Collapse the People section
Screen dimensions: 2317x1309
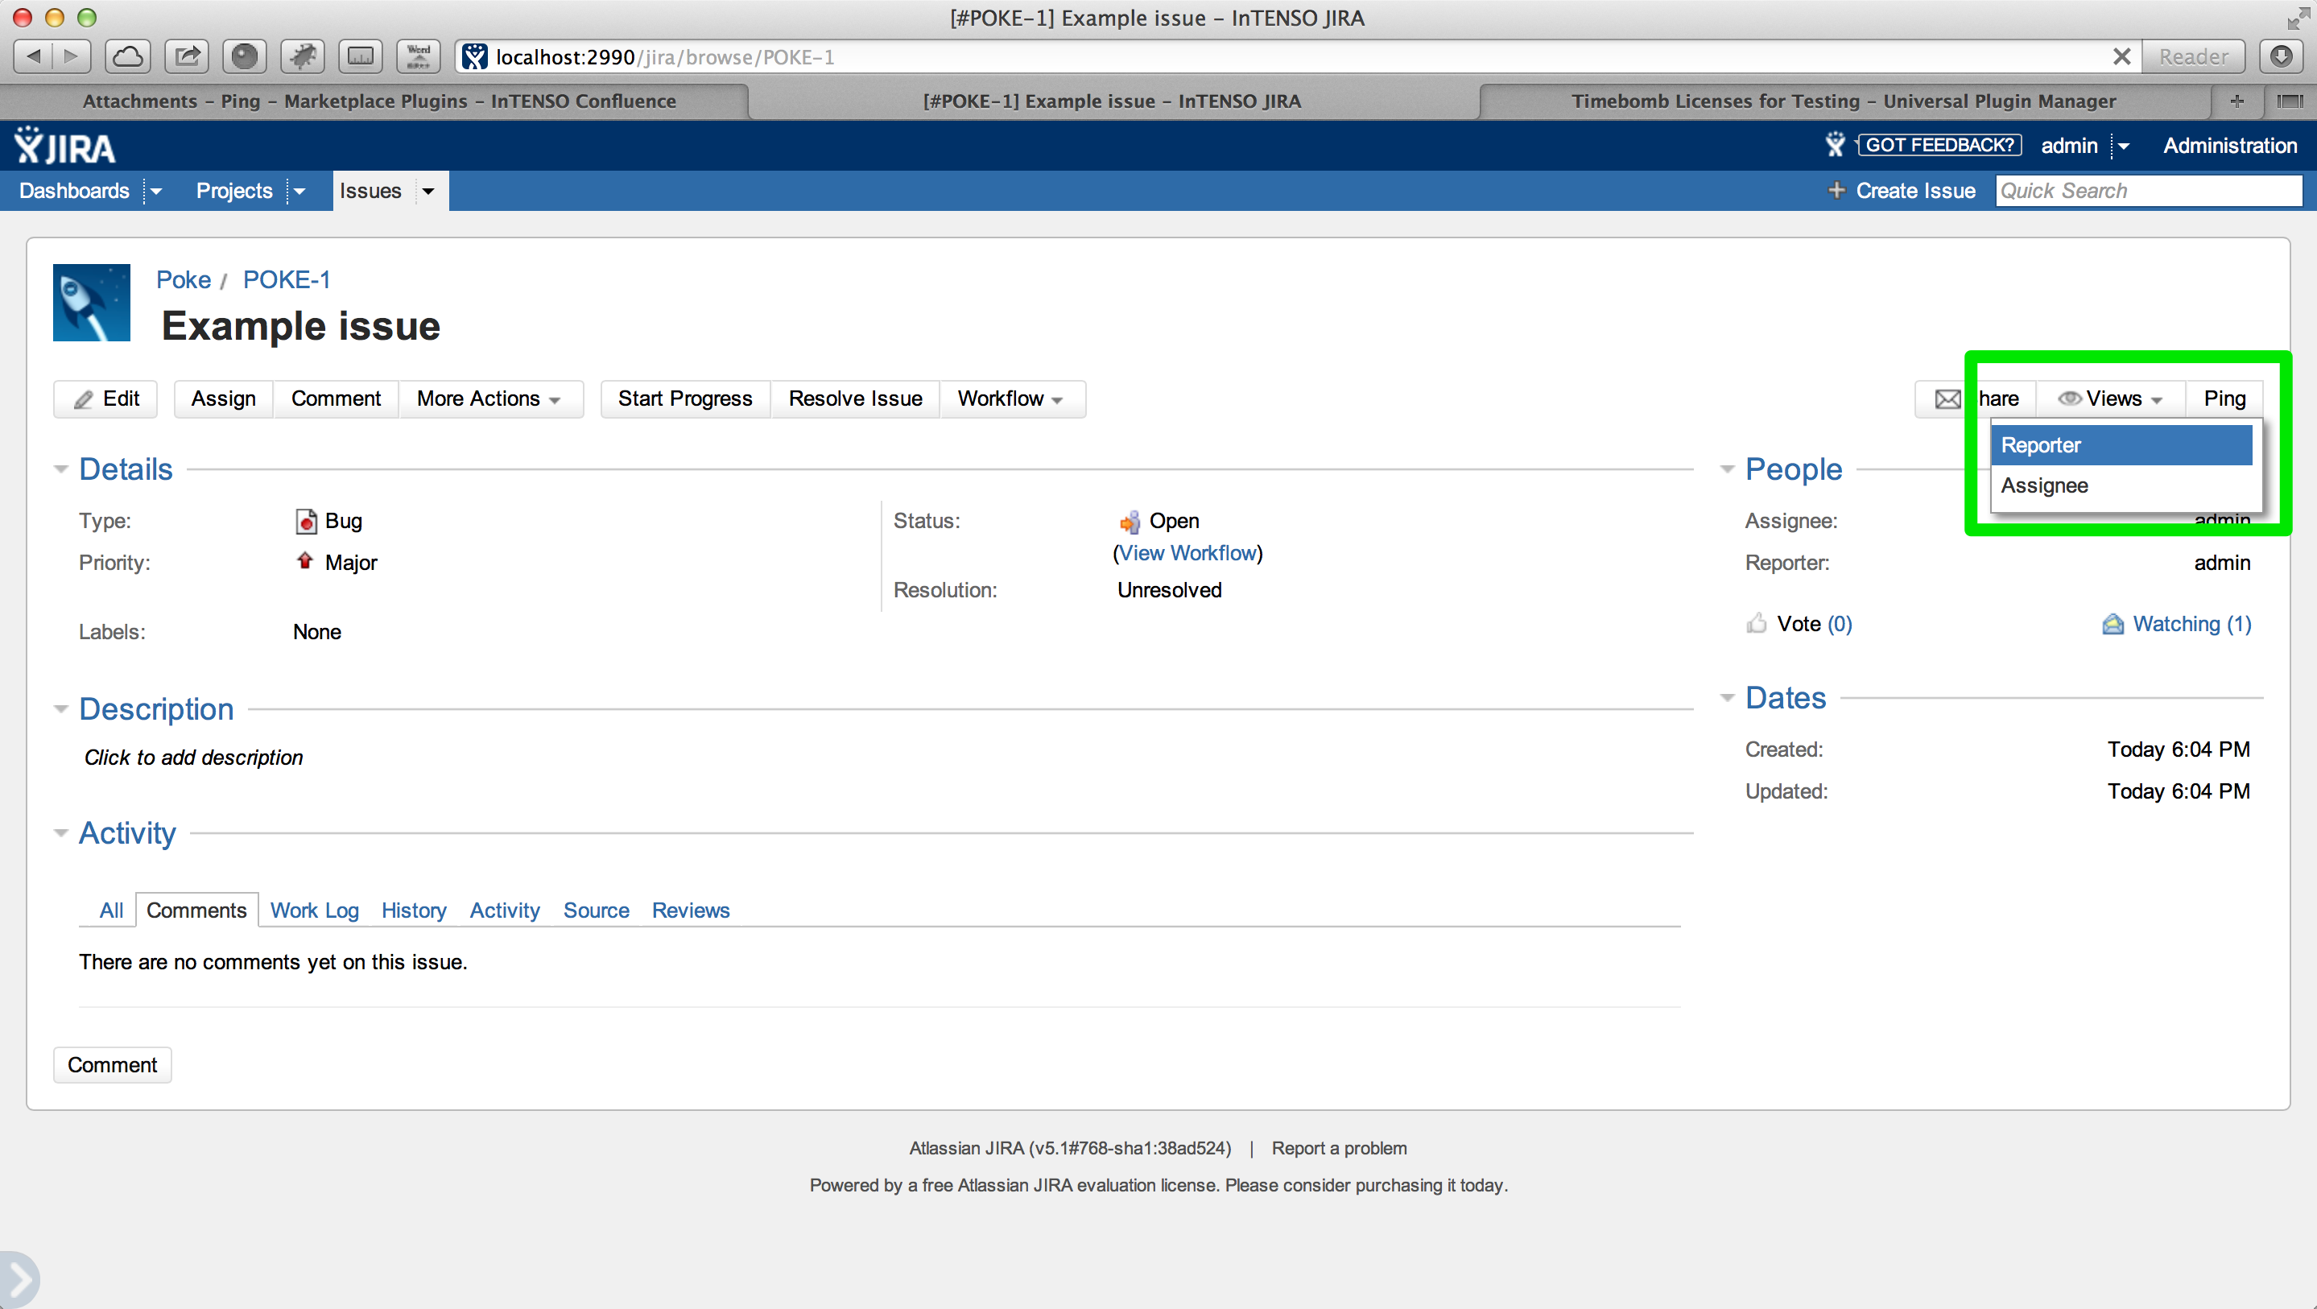[x=1727, y=469]
